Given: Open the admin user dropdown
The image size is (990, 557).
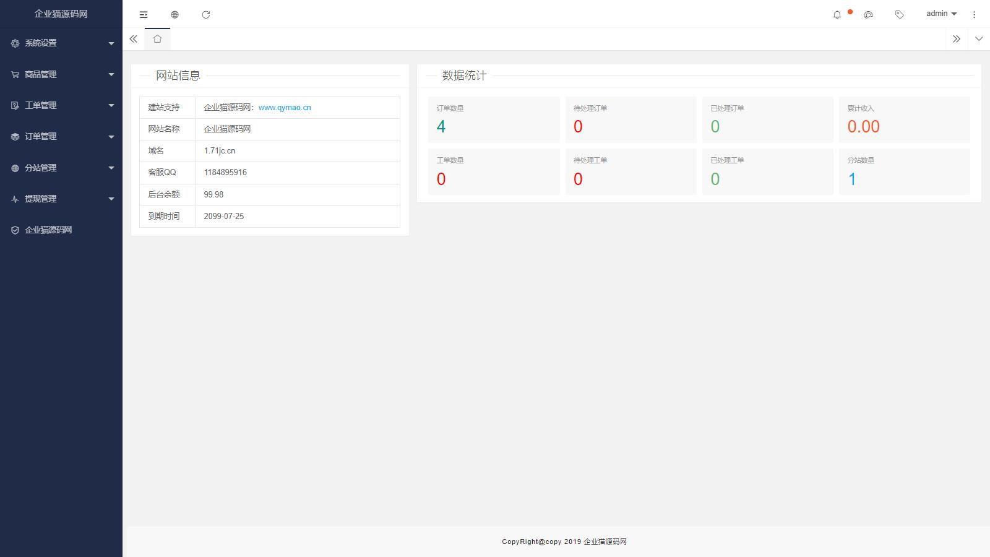Looking at the screenshot, I should point(941,14).
